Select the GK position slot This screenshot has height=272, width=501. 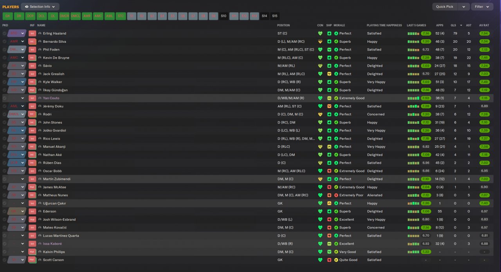click(x=8, y=16)
